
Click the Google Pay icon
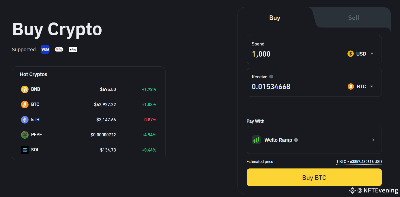coord(59,50)
